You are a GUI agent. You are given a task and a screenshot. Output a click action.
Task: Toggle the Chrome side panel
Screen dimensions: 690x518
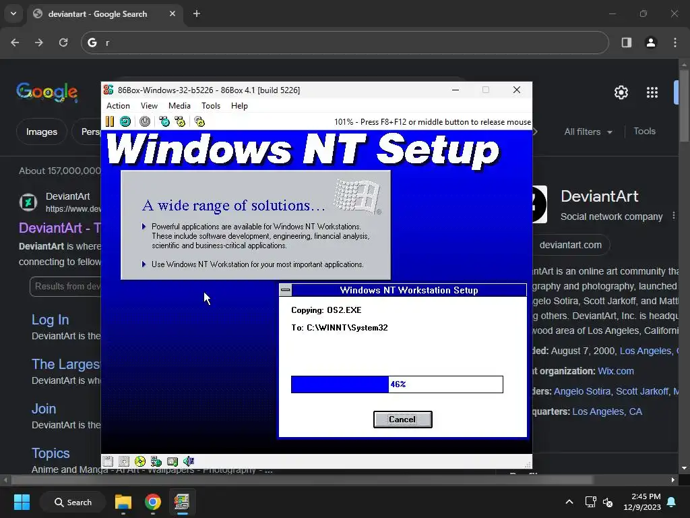click(627, 42)
